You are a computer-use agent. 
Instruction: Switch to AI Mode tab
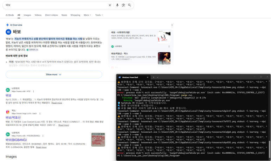pyautogui.click(x=10, y=15)
